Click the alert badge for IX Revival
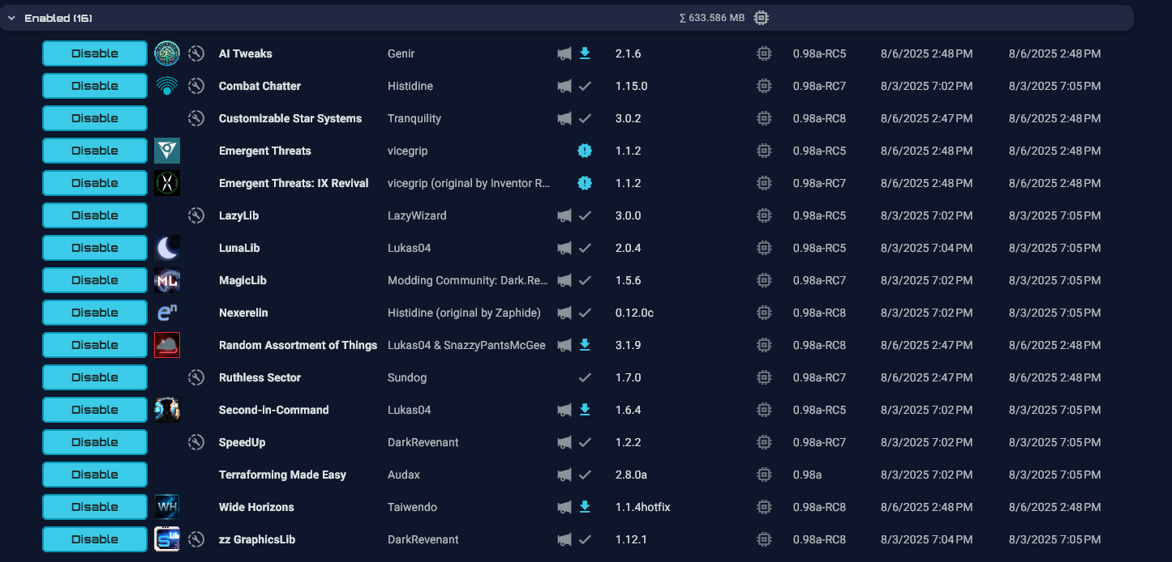 (585, 183)
